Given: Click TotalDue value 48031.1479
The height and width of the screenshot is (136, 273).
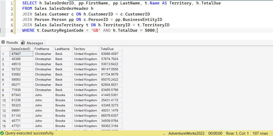Looking at the screenshot, I should pos(111,110).
